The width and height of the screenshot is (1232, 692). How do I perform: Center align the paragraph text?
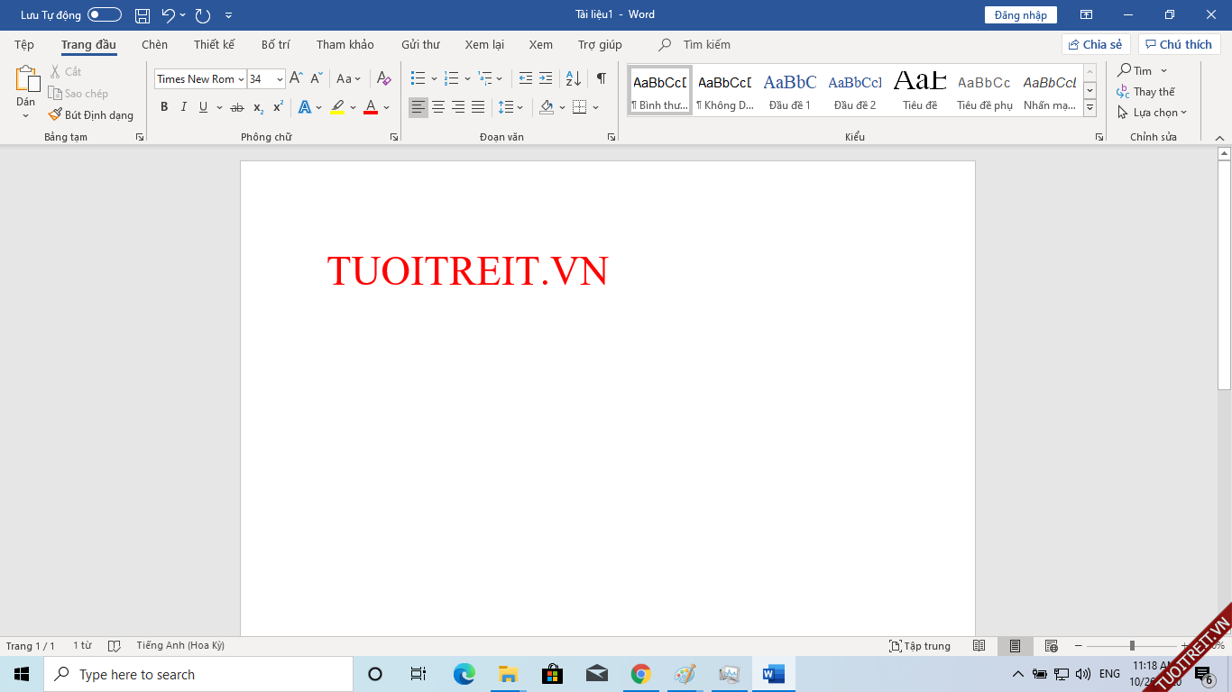[438, 107]
